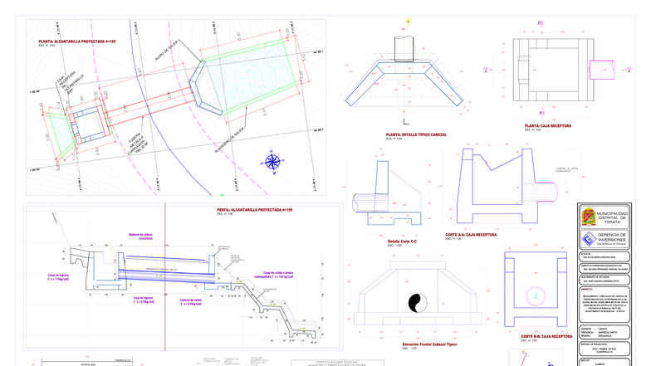Click the Planta: Caja Receptora label
This screenshot has width=651, height=366.
tap(548, 126)
